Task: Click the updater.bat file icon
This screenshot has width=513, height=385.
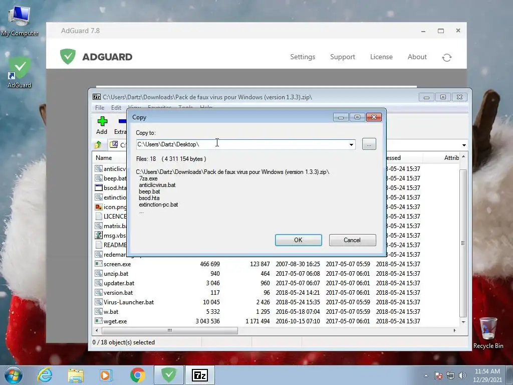Action: click(99, 283)
